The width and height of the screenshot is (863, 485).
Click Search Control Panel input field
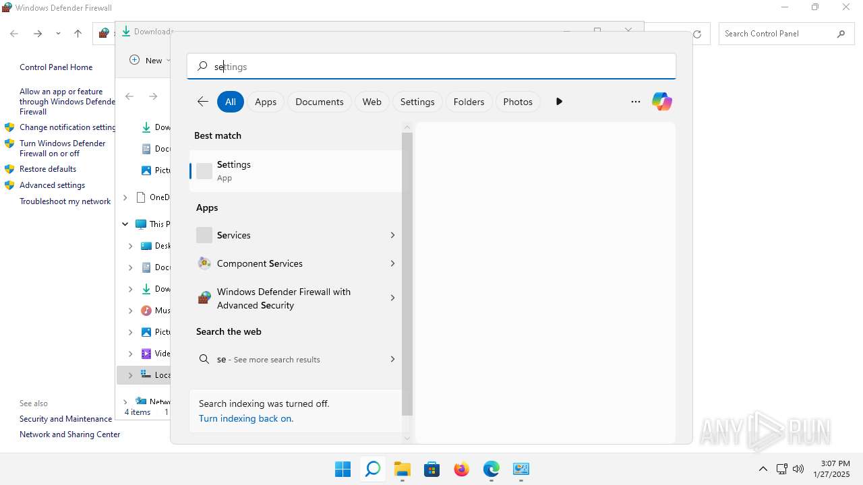coord(778,34)
